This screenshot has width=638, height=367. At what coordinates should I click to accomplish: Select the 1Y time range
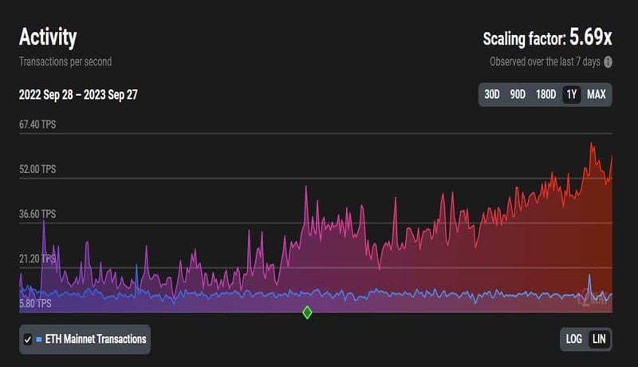pyautogui.click(x=572, y=95)
